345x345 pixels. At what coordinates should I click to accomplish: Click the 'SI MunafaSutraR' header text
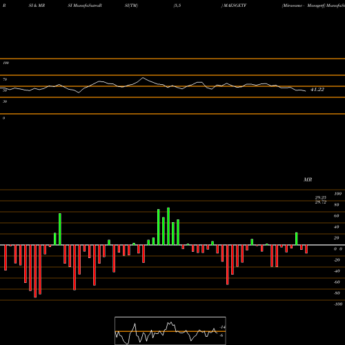coord(85,6)
